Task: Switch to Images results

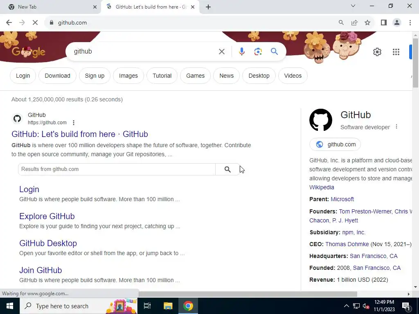Action: [128, 76]
